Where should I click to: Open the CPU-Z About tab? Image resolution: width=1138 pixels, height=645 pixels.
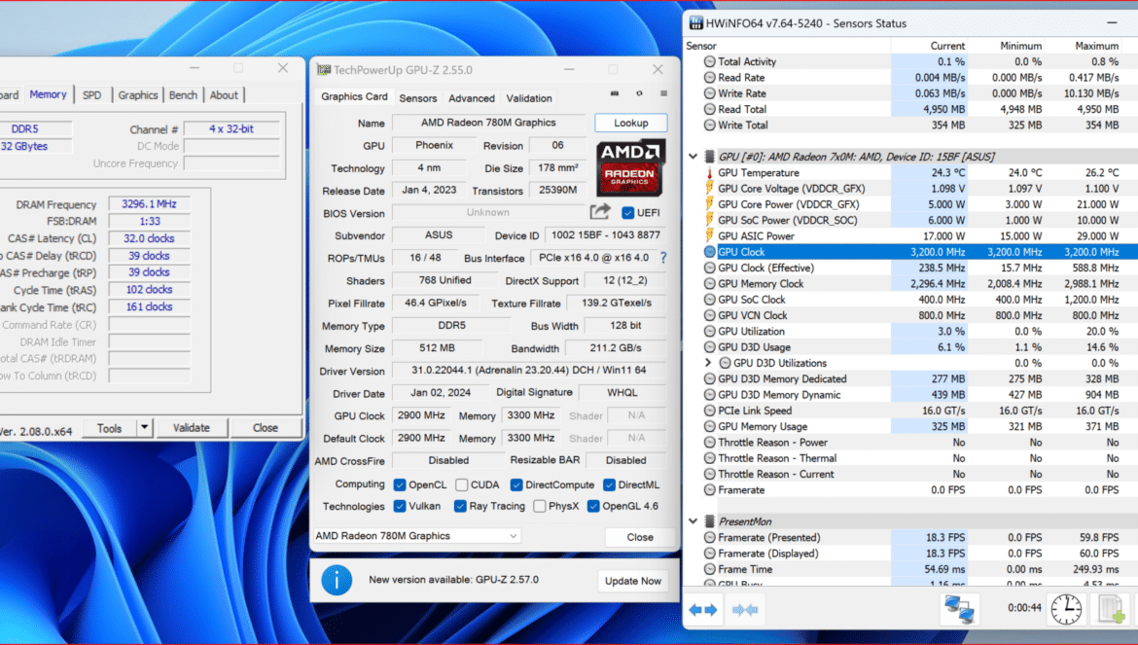pos(224,95)
